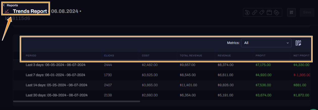The width and height of the screenshot is (318, 110).
Task: Click the add widget grid icon
Action: (291, 12)
